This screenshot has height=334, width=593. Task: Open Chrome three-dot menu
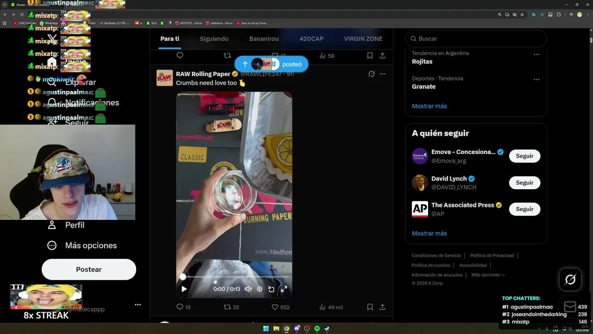(x=587, y=14)
